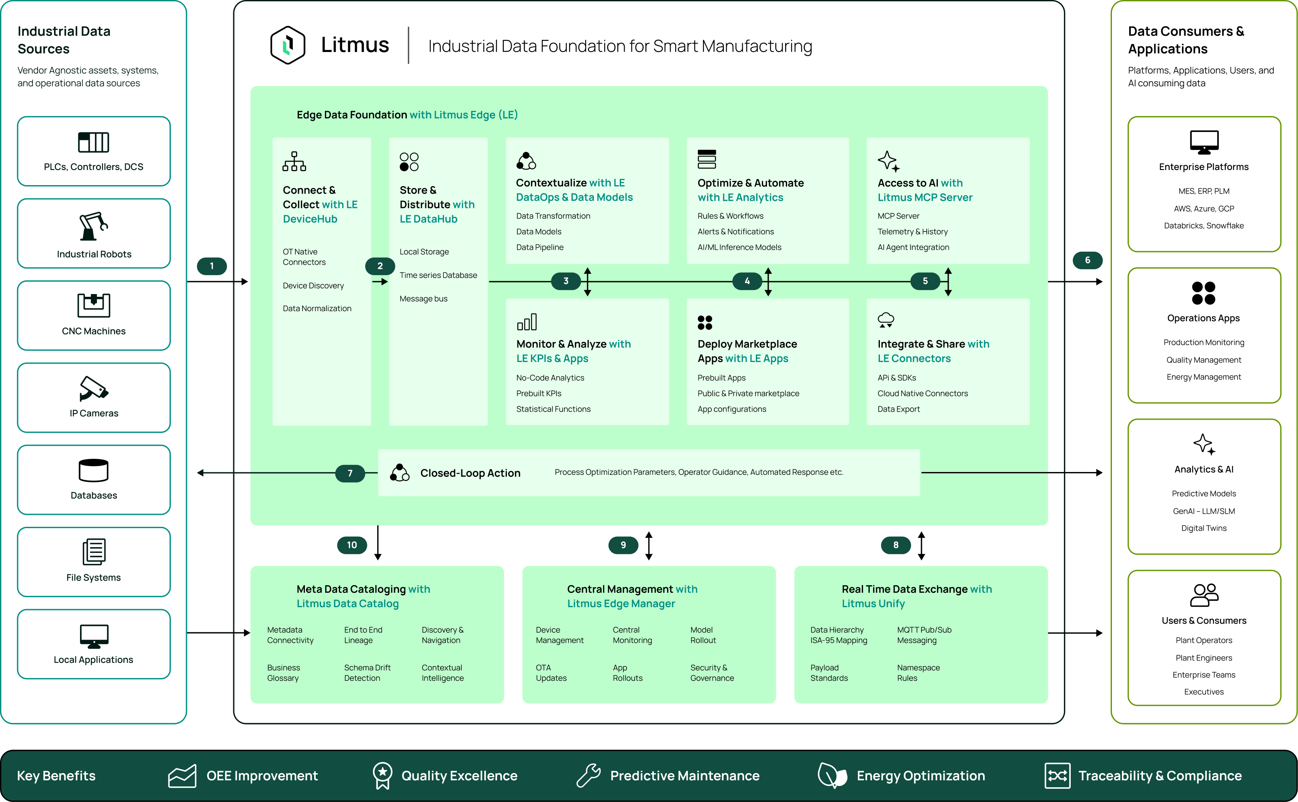
Task: Click the Energy Optimization leaf icon
Action: point(832,776)
